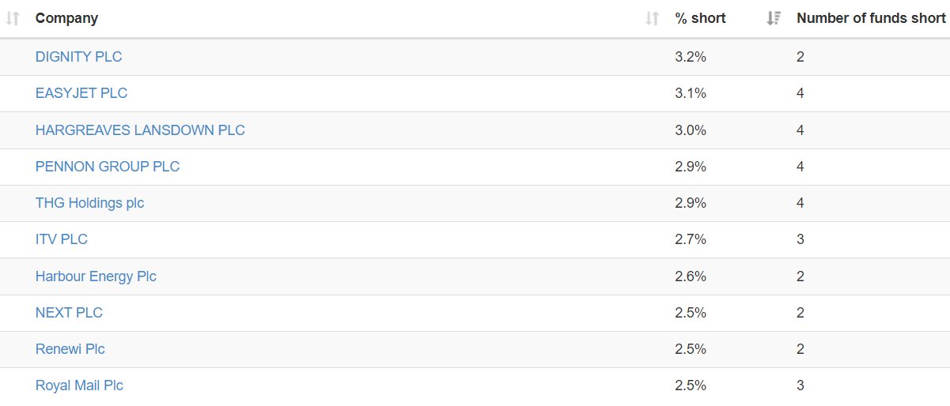Sort by % short using the arrows icon
Image resolution: width=950 pixels, height=406 pixels.
point(653,18)
